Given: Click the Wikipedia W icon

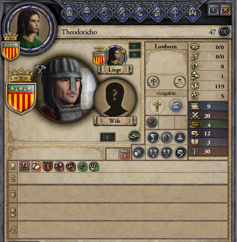Looking at the screenshot, I should 225,32.
